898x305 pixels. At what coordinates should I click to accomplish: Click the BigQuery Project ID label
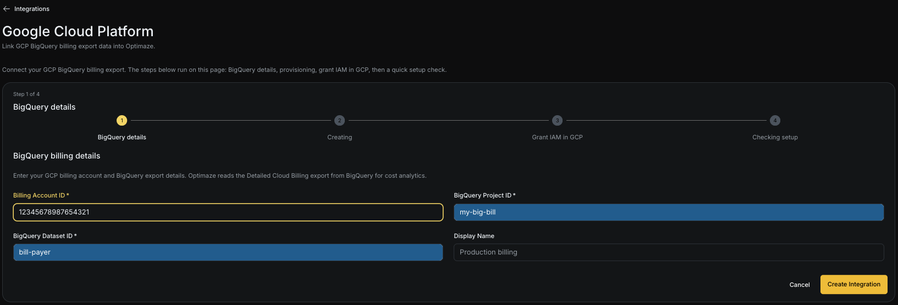click(484, 195)
